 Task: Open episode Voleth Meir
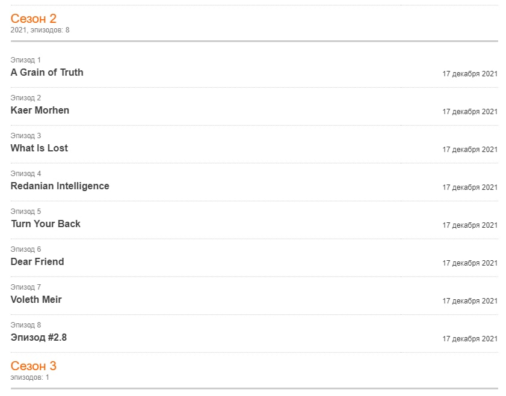tap(36, 300)
